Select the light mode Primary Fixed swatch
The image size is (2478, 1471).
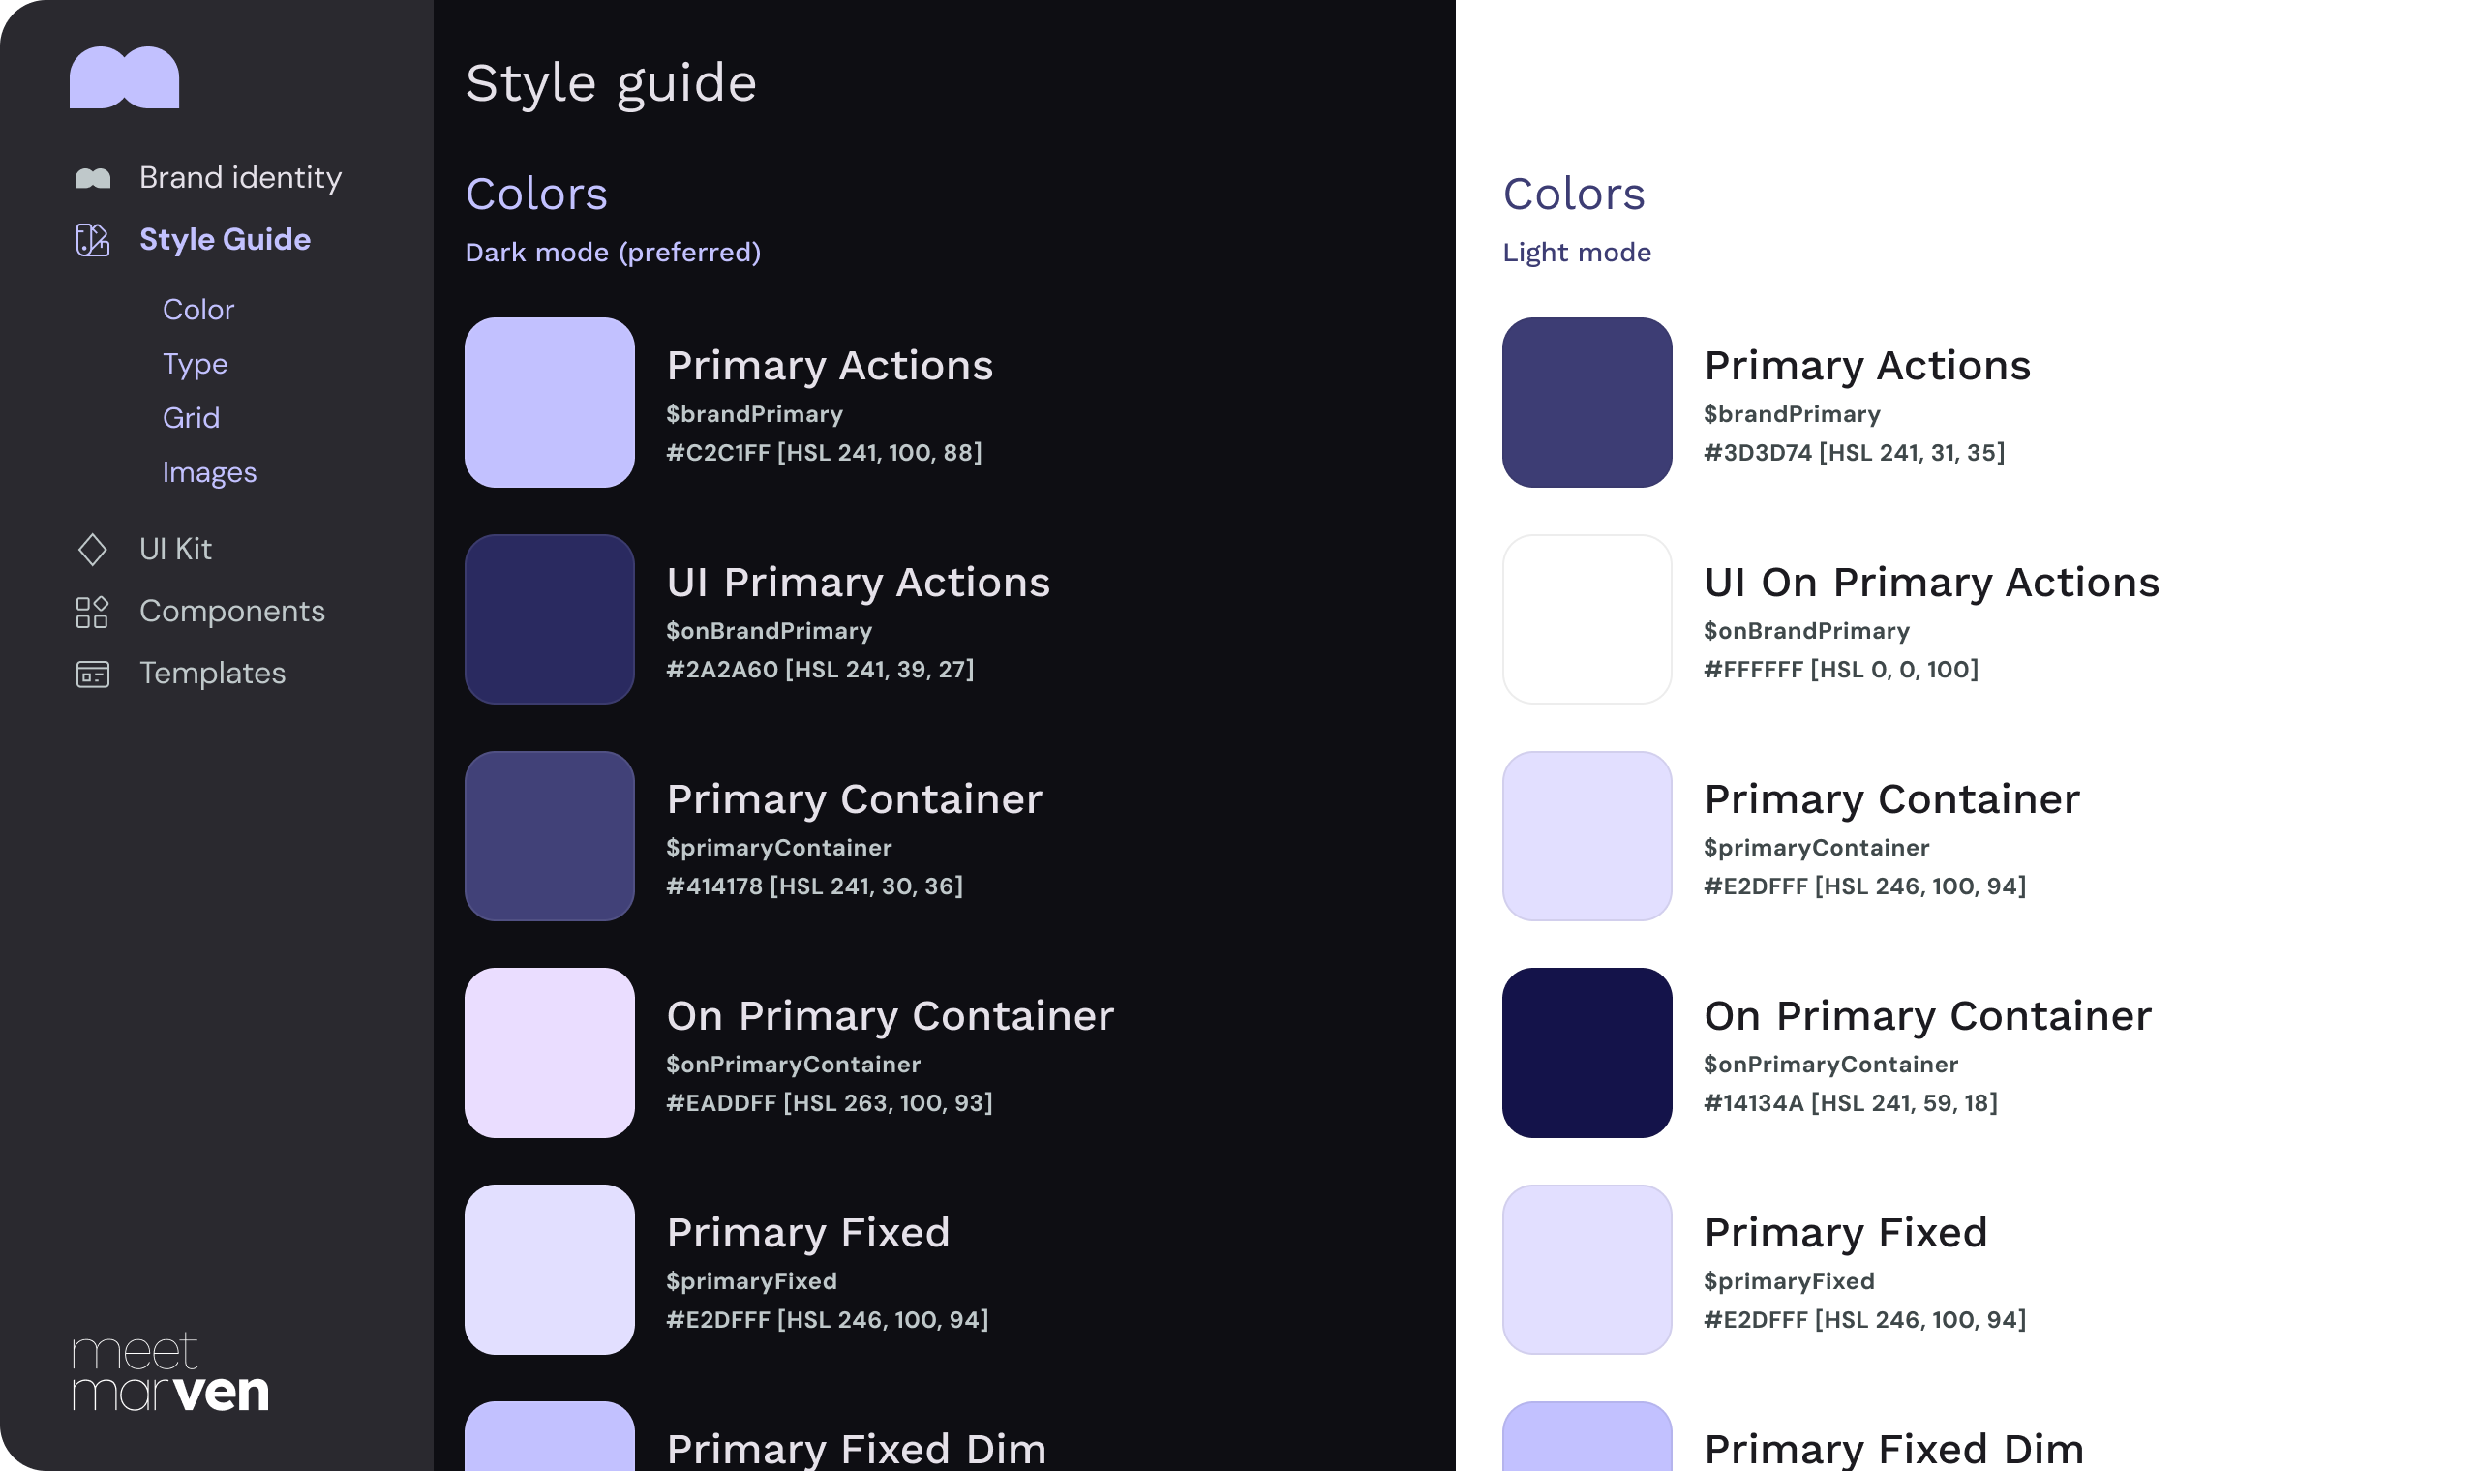click(x=1585, y=1270)
